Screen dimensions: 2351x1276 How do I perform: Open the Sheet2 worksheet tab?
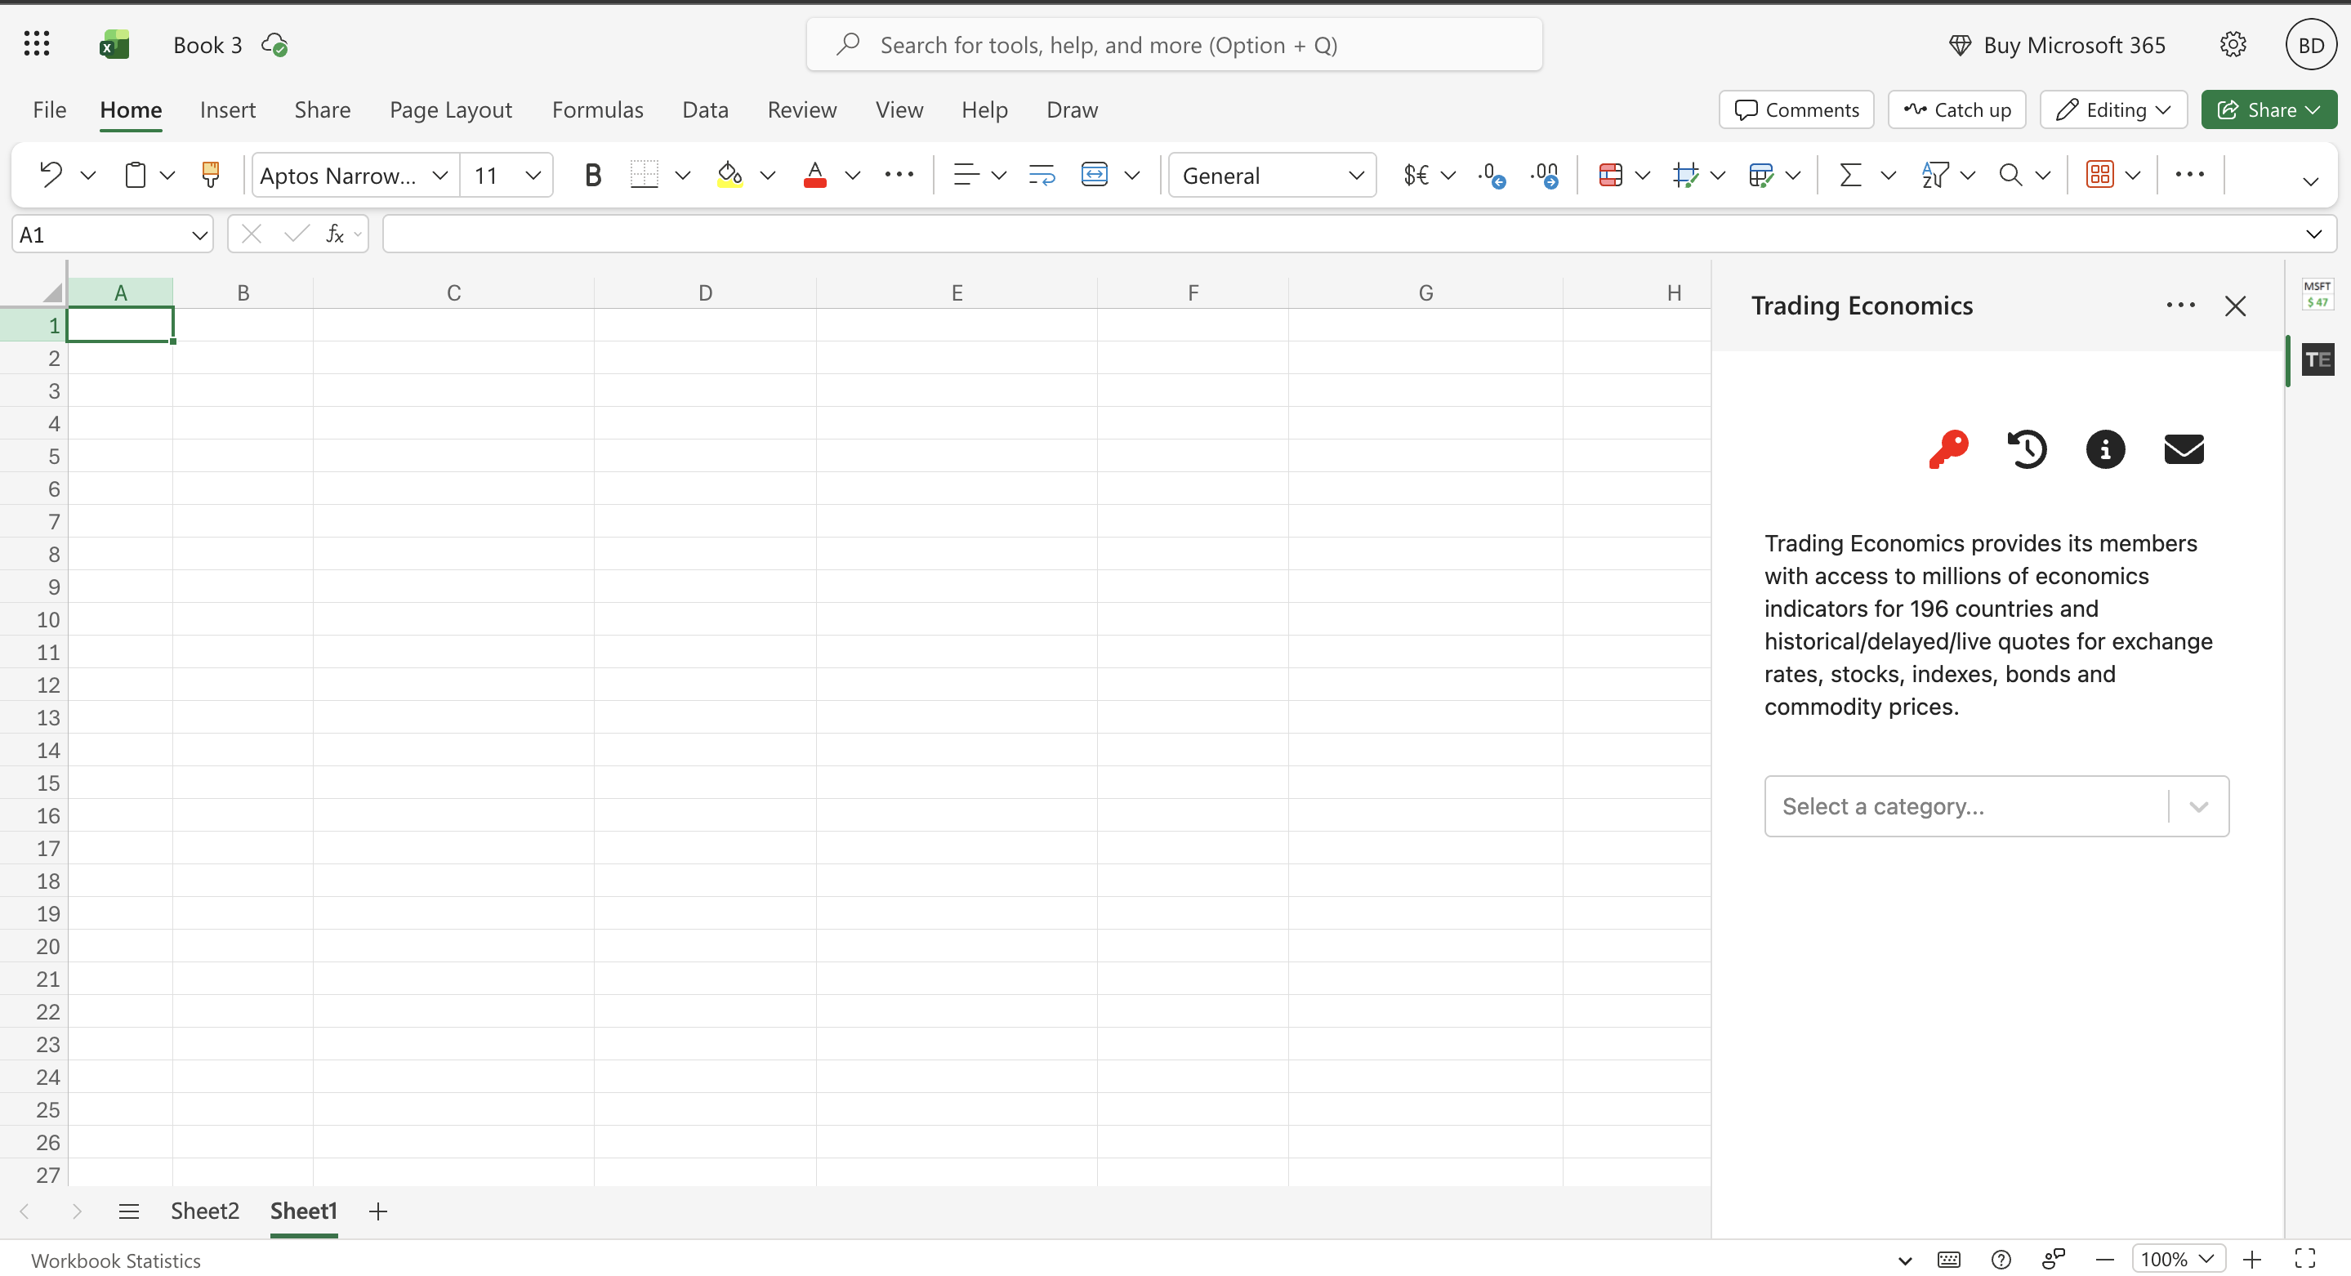coord(204,1211)
